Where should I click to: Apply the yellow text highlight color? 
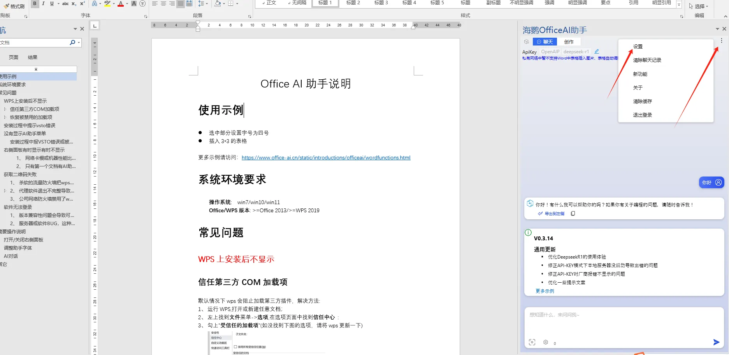(107, 3)
